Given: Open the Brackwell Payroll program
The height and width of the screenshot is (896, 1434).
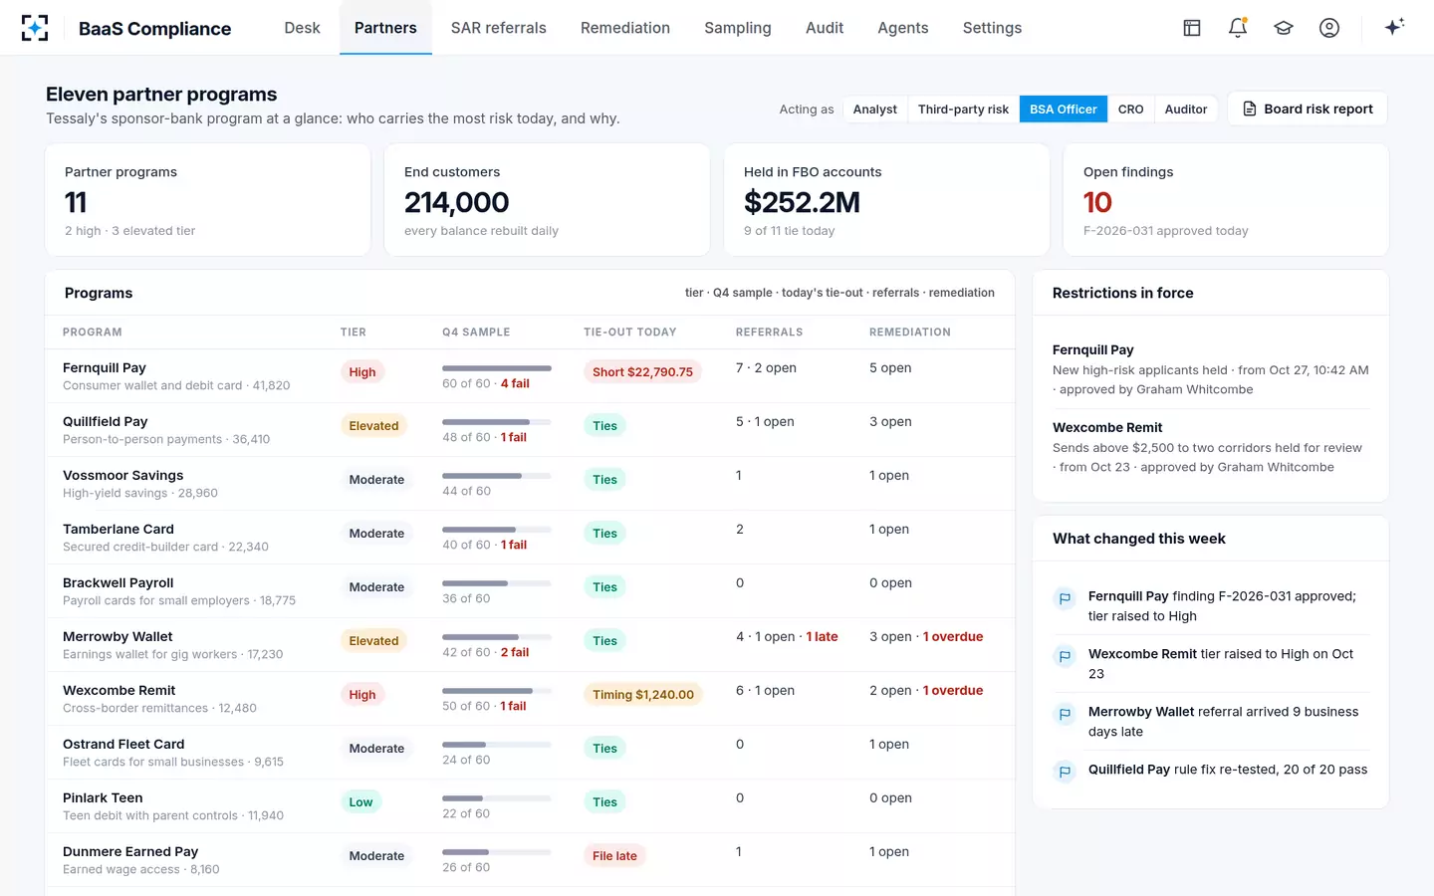Looking at the screenshot, I should 530,591.
